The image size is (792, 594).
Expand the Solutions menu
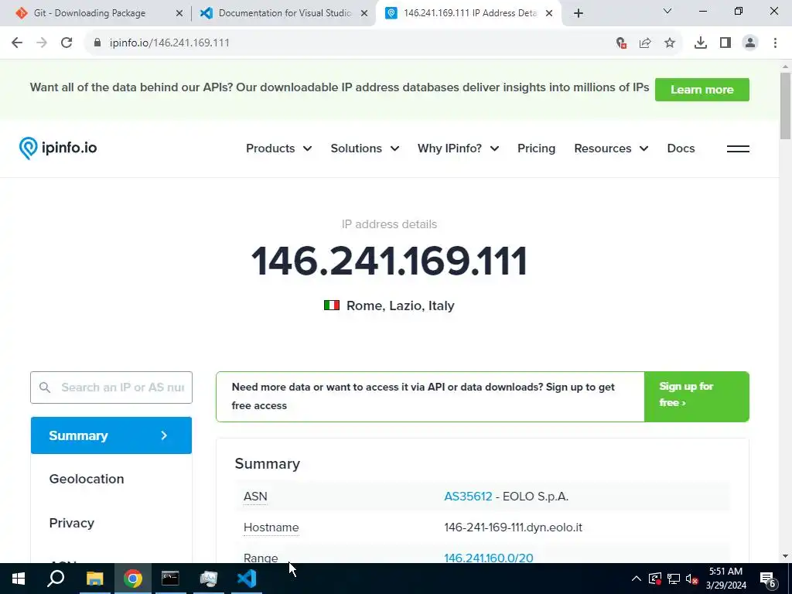click(365, 148)
